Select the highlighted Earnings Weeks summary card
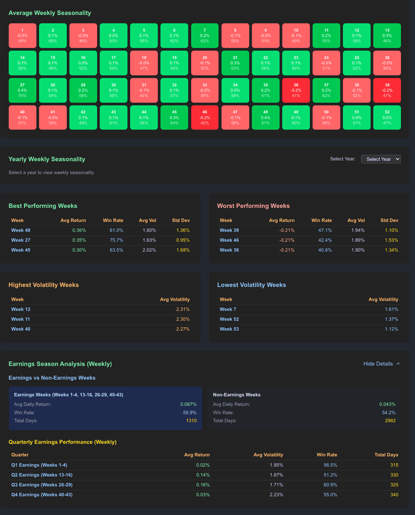The height and width of the screenshot is (515, 415). click(105, 408)
